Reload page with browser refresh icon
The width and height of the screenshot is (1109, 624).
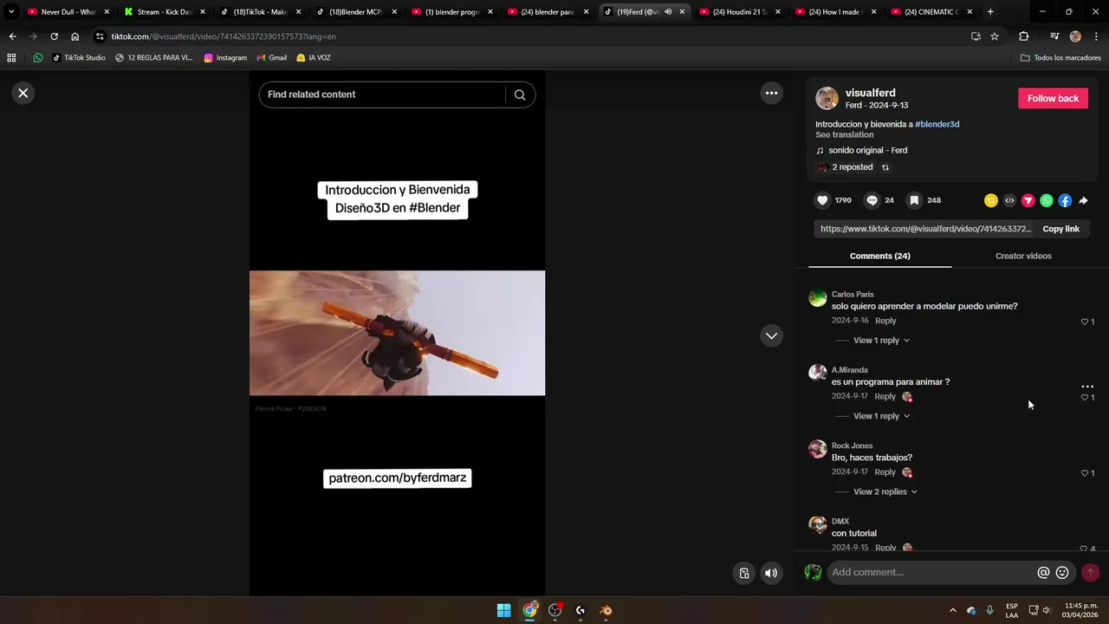54,36
